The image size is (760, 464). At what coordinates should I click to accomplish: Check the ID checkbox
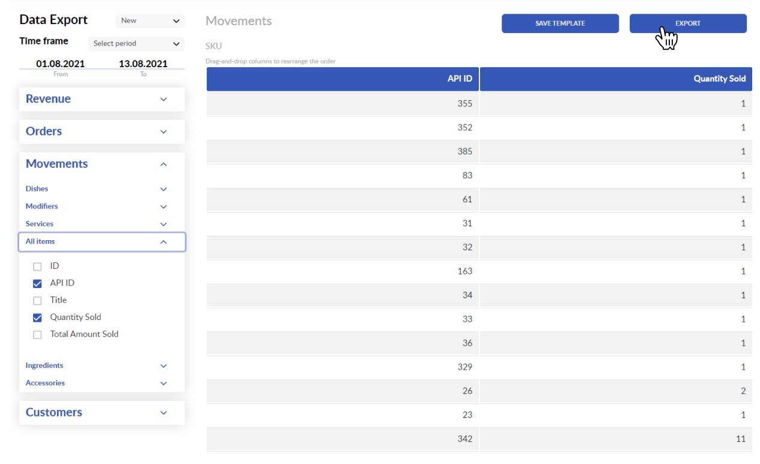pyautogui.click(x=37, y=267)
